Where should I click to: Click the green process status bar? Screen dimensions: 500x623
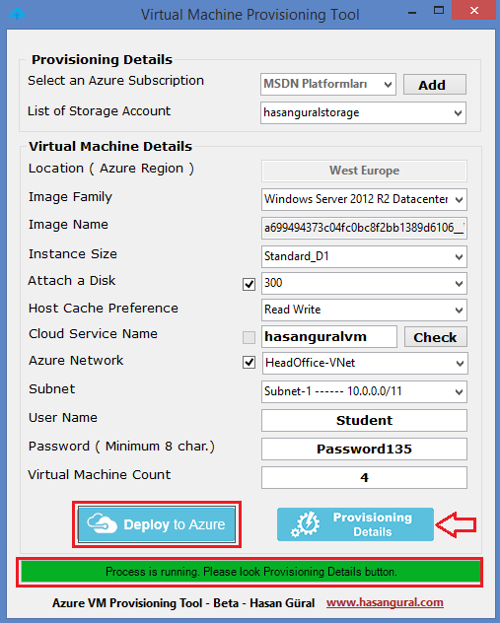[250, 572]
